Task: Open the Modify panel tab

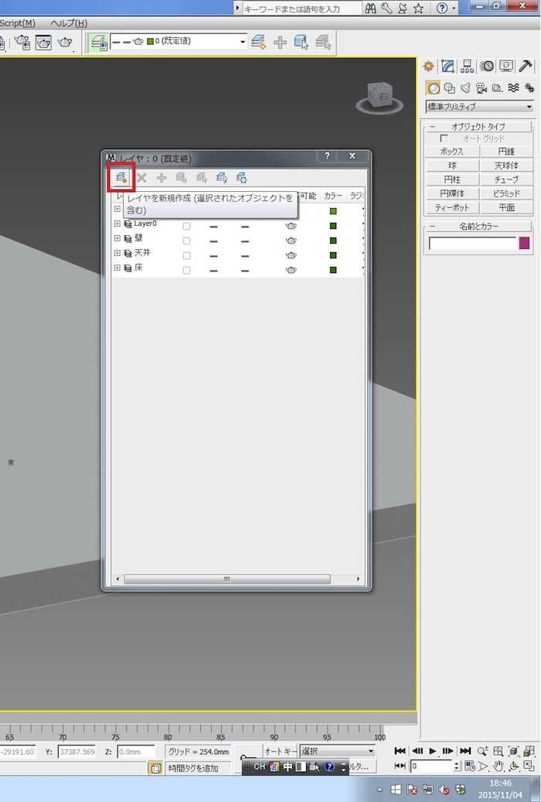Action: [448, 67]
